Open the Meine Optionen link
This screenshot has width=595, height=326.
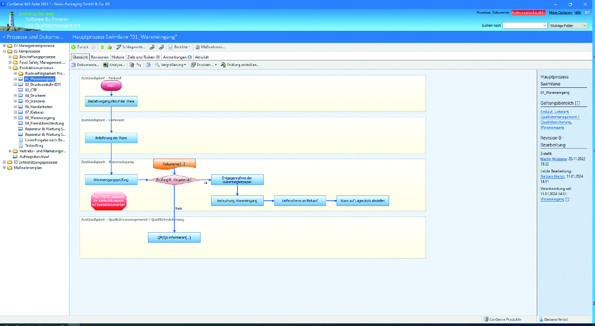click(560, 13)
